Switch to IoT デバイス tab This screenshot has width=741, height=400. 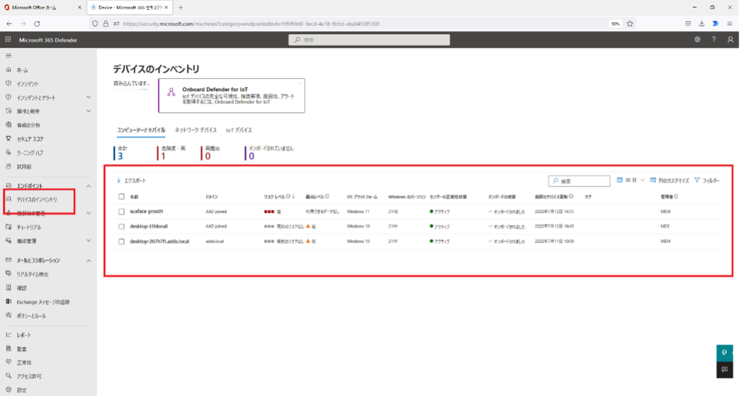tap(239, 130)
